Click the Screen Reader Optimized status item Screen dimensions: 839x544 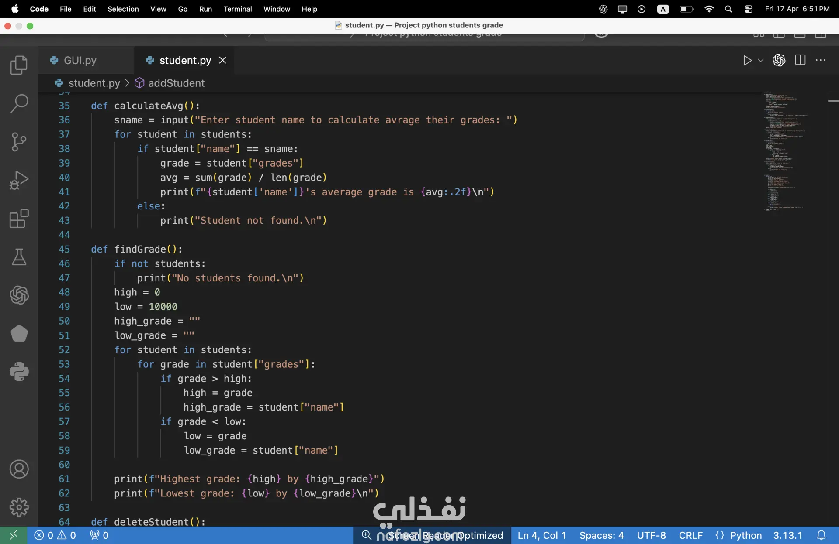coord(445,535)
